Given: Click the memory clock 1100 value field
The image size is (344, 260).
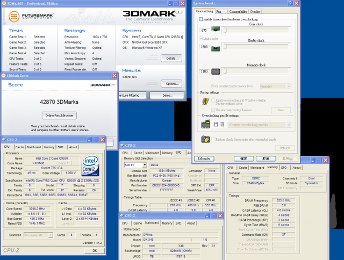Looking at the screenshot, I should pos(204,71).
